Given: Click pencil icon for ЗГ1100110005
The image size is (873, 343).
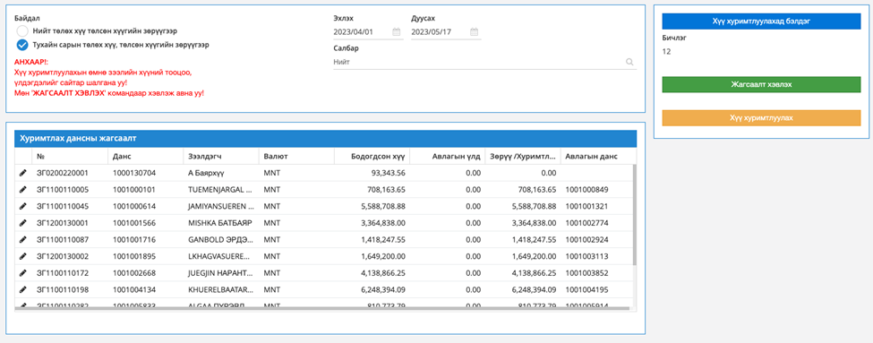Looking at the screenshot, I should 22,189.
